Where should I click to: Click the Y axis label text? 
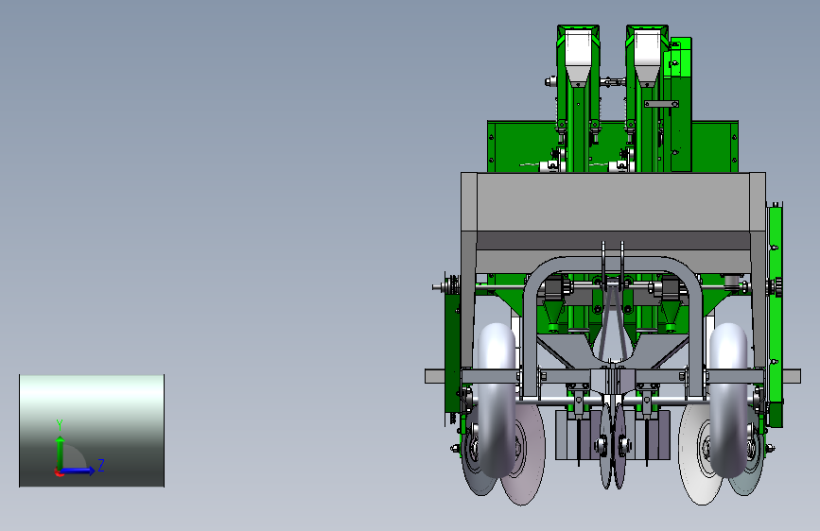(60, 425)
